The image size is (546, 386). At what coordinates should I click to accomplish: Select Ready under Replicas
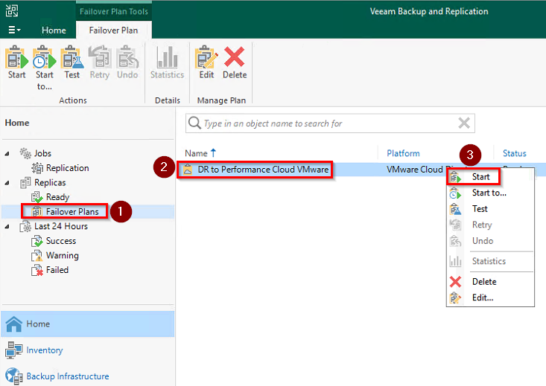tap(58, 197)
